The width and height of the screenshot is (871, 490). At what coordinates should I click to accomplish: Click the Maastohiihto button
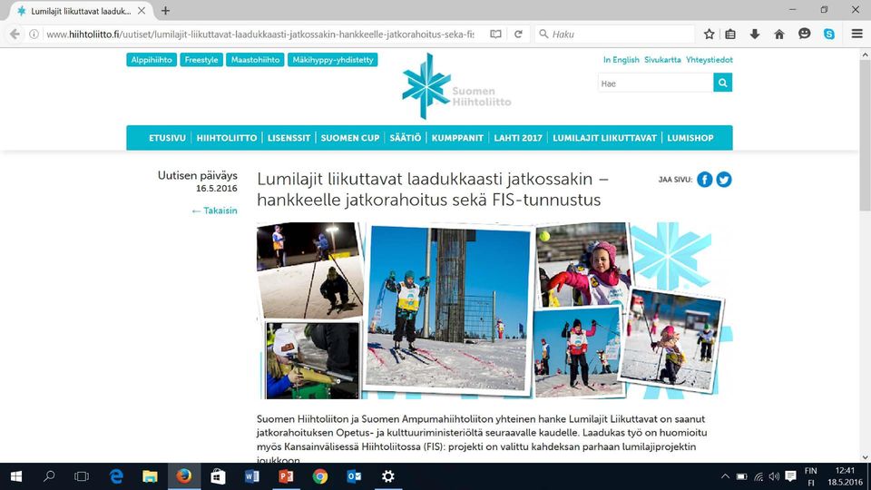tap(255, 60)
